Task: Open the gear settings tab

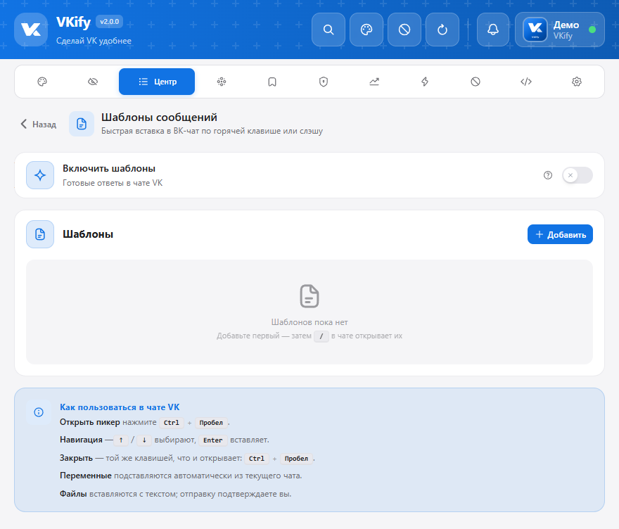Action: [x=577, y=82]
